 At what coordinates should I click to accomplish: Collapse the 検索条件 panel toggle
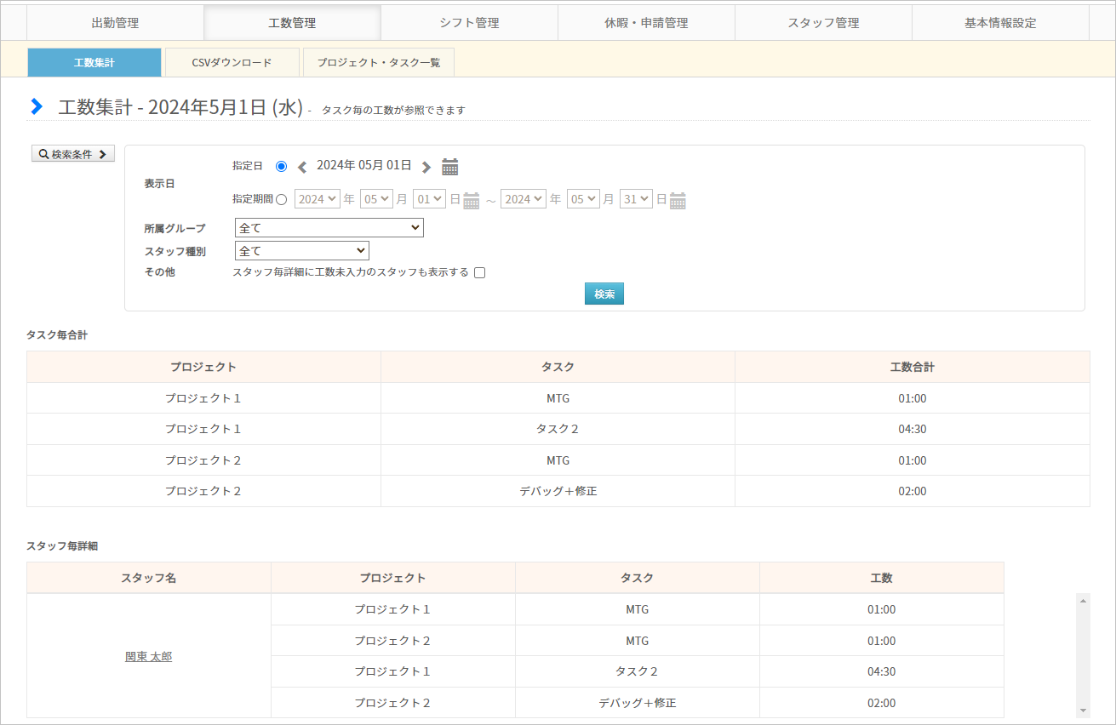(73, 154)
